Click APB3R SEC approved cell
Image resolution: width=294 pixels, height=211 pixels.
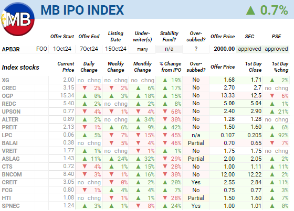[x=249, y=49]
